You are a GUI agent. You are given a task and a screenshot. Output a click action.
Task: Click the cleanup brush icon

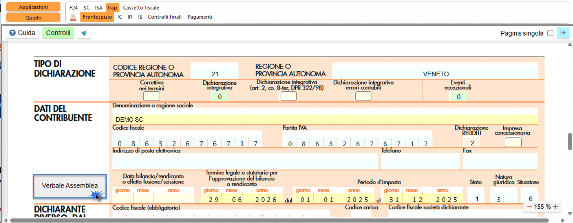click(x=85, y=33)
